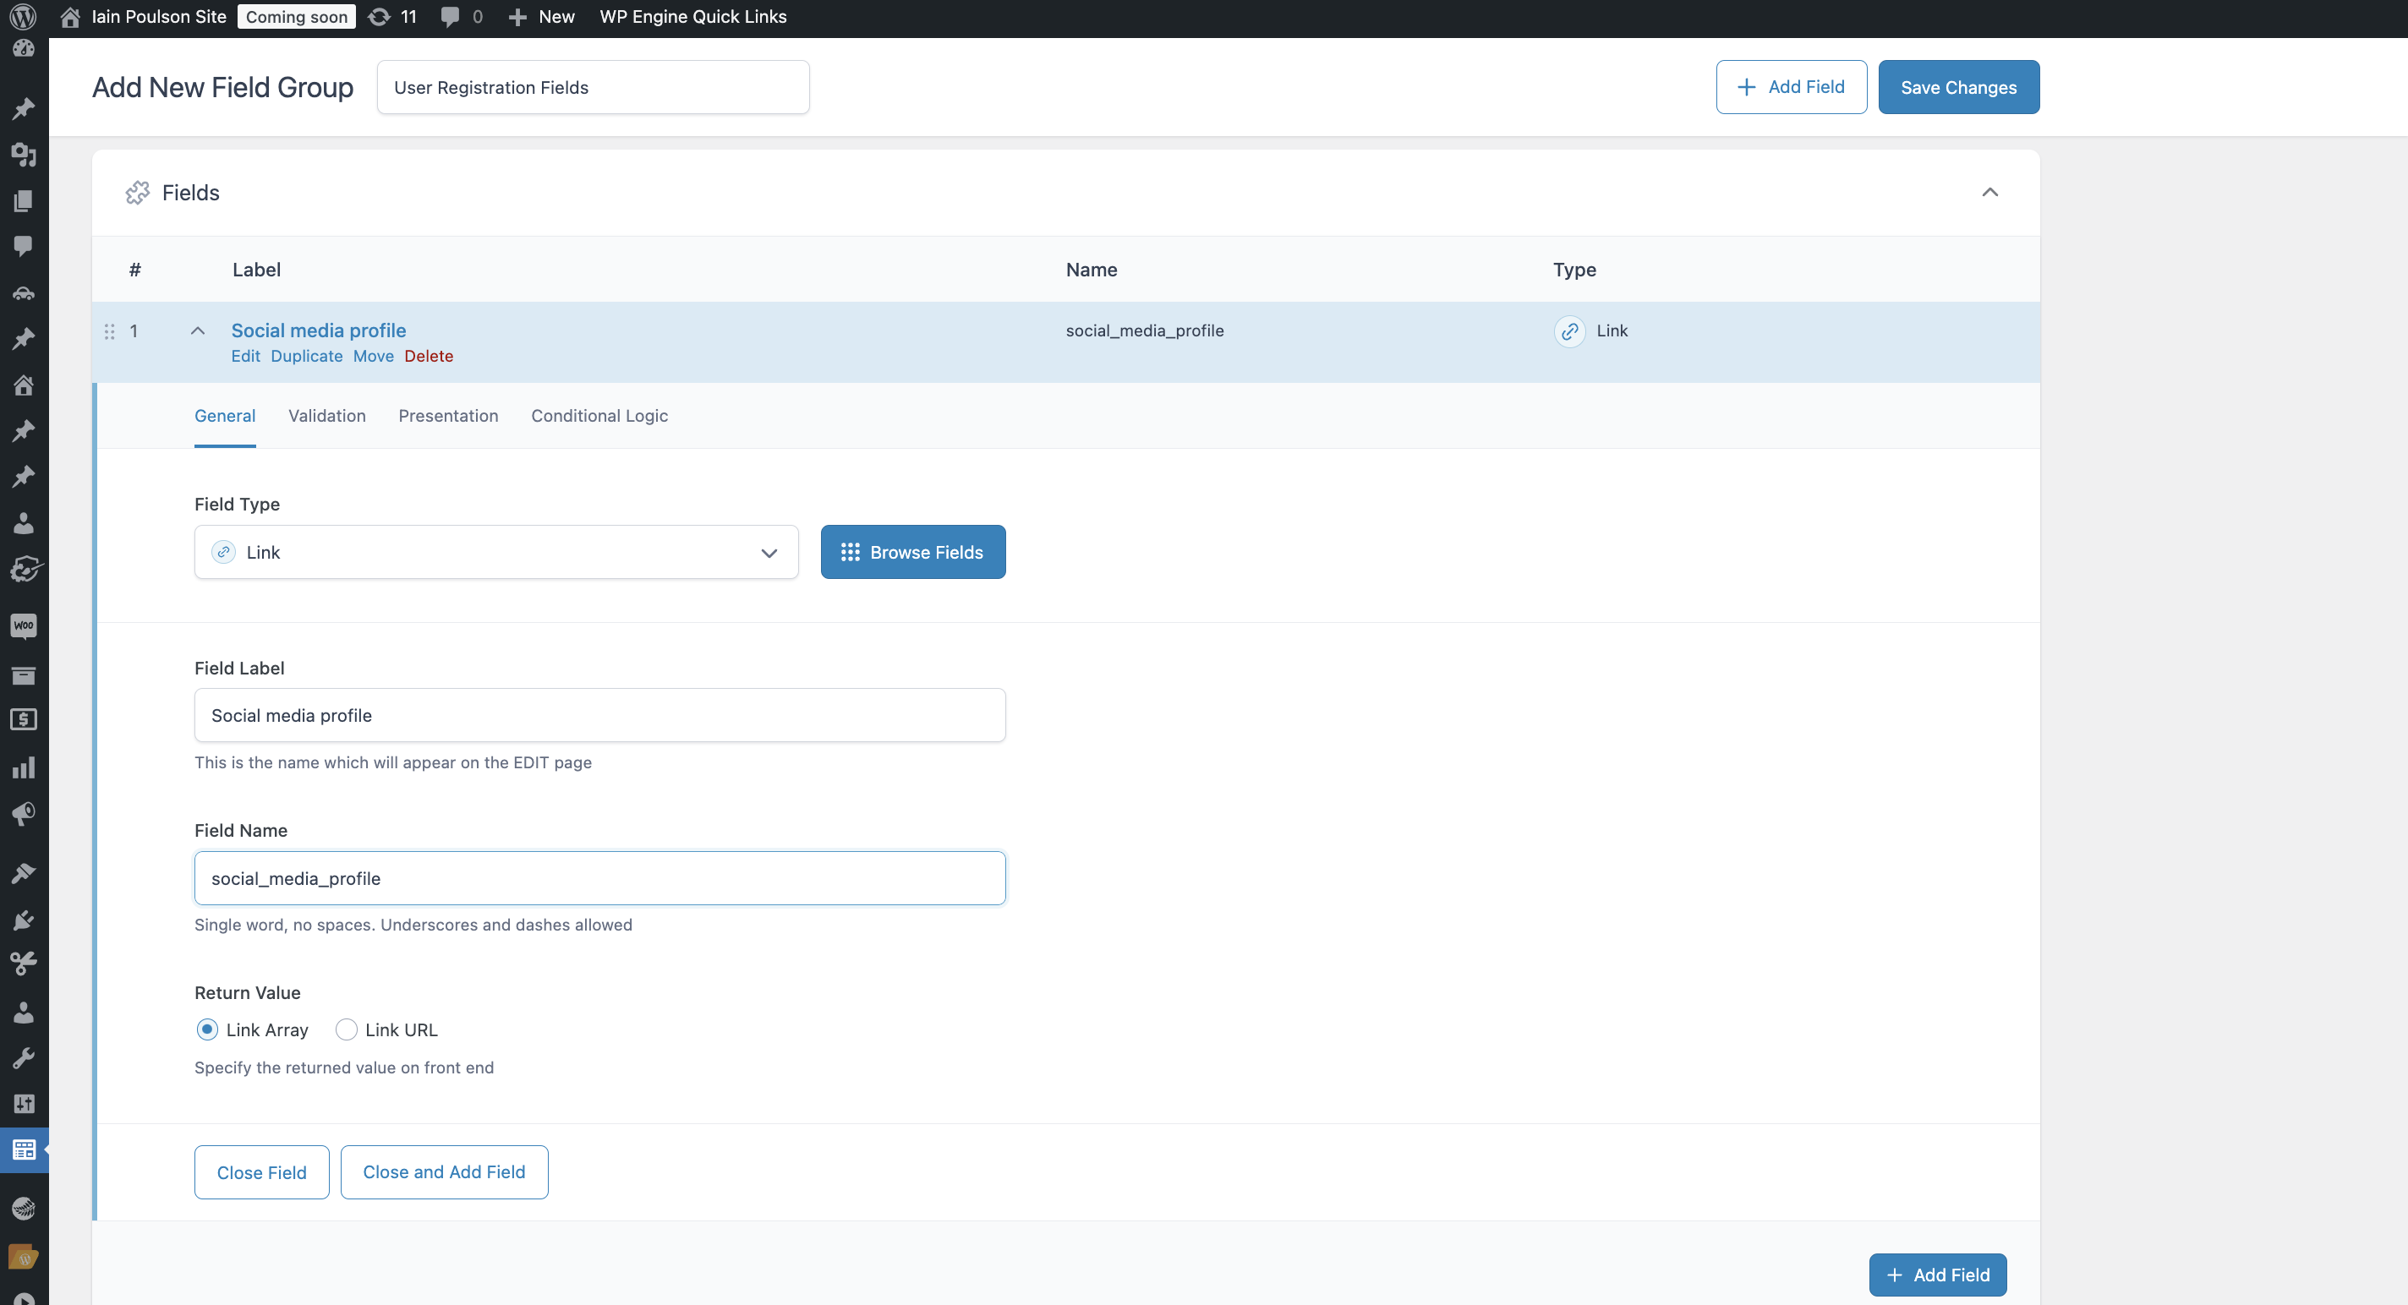Viewport: 2408px width, 1305px height.
Task: Click the Browse Fields button
Action: pyautogui.click(x=912, y=552)
